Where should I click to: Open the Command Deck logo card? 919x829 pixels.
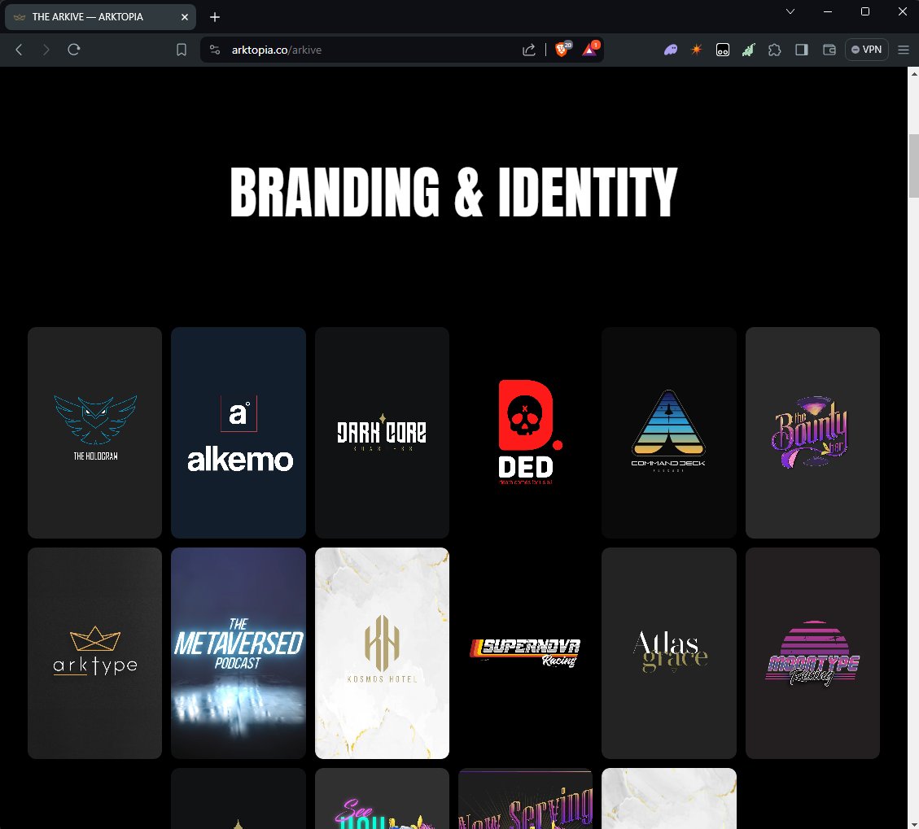click(x=669, y=432)
